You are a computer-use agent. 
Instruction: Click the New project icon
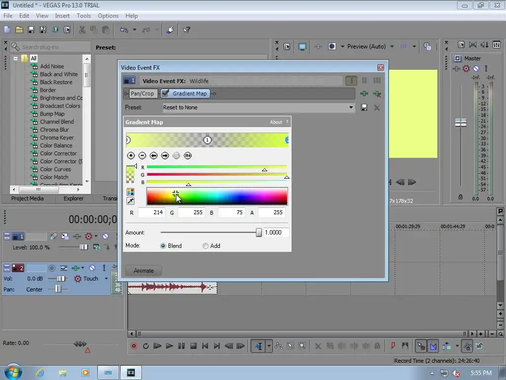coord(7,30)
